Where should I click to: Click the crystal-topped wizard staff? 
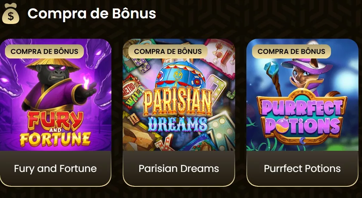(274, 79)
